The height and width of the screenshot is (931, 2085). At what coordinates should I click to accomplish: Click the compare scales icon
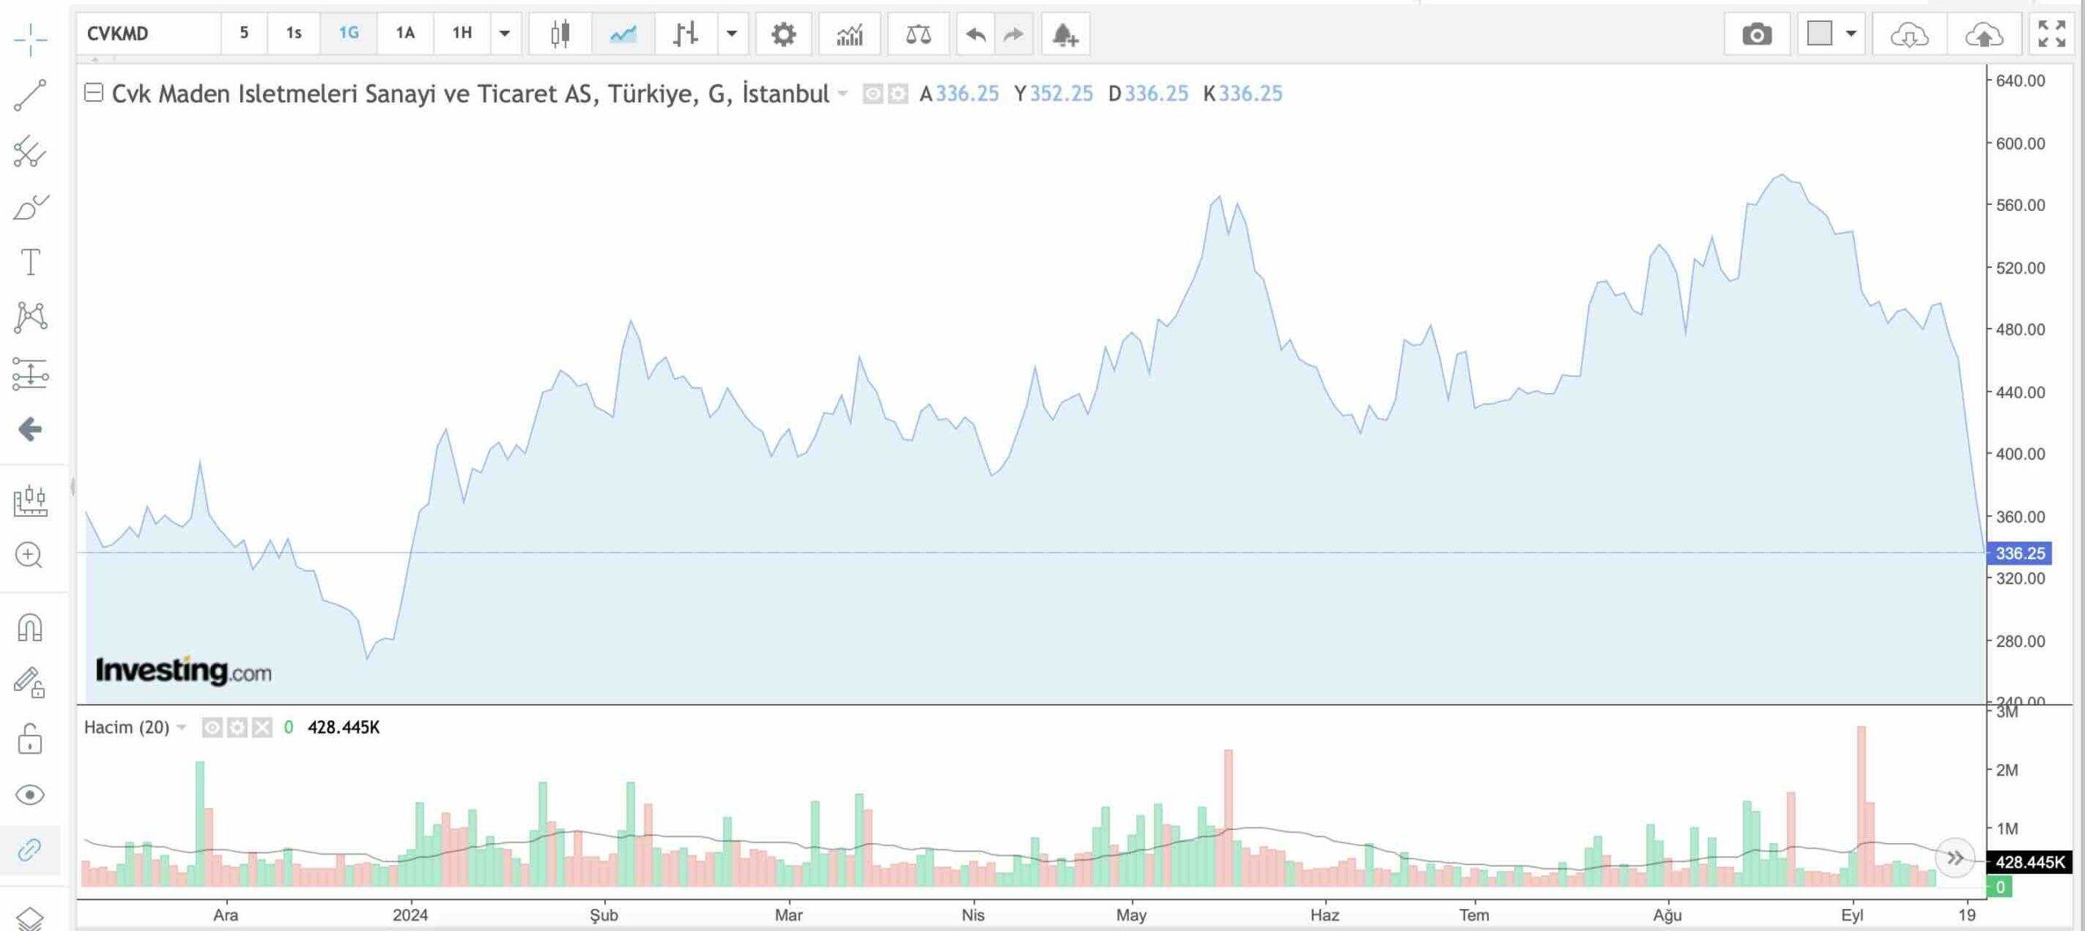917,34
